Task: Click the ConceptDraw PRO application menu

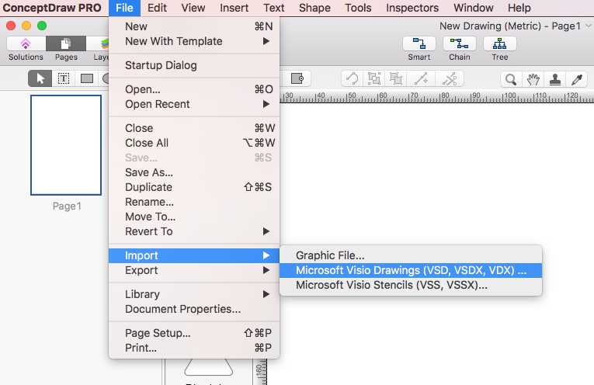Action: (x=52, y=8)
